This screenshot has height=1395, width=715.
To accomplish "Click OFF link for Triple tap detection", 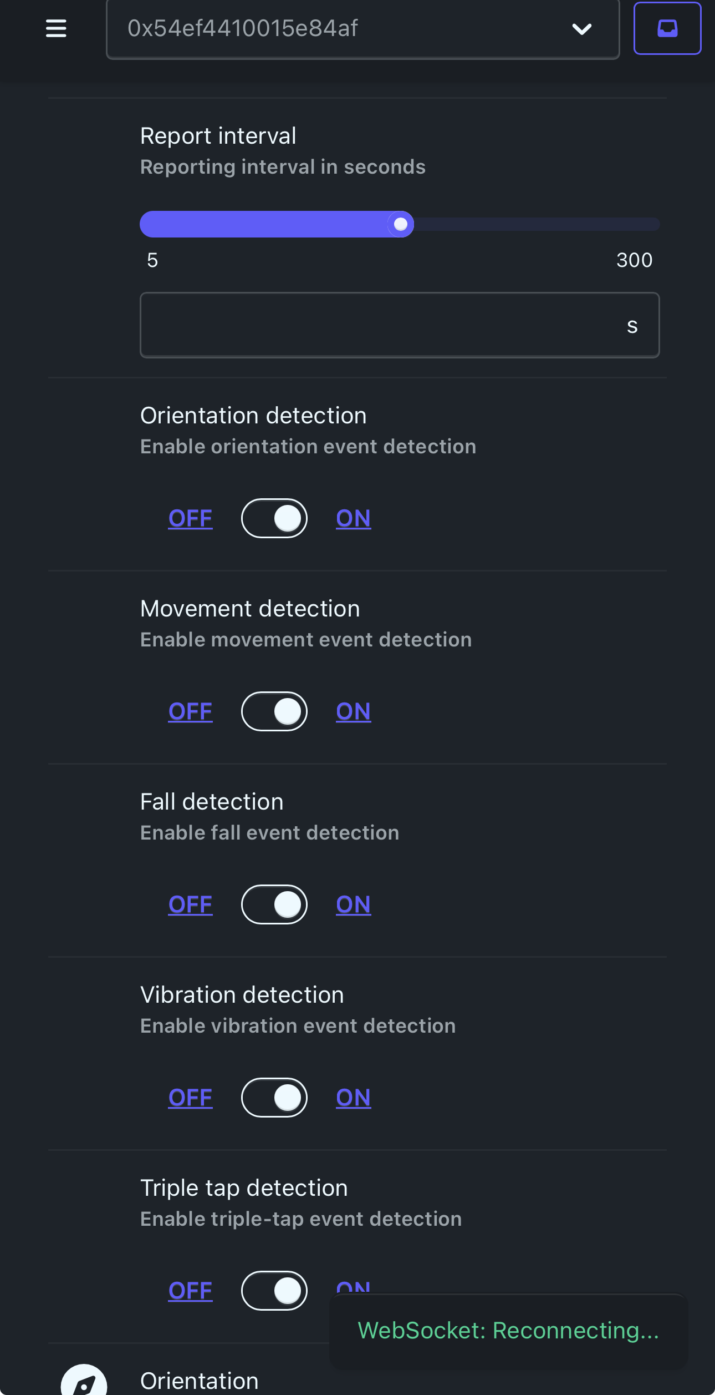I will [190, 1291].
